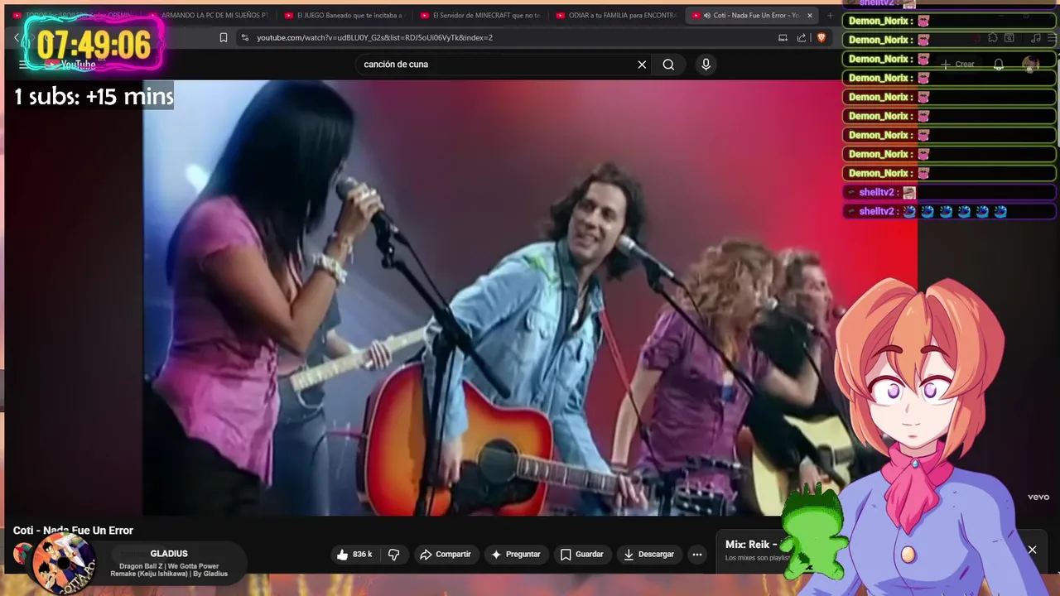Image resolution: width=1060 pixels, height=596 pixels.
Task: Click the bookmark icon in address bar
Action: (224, 37)
